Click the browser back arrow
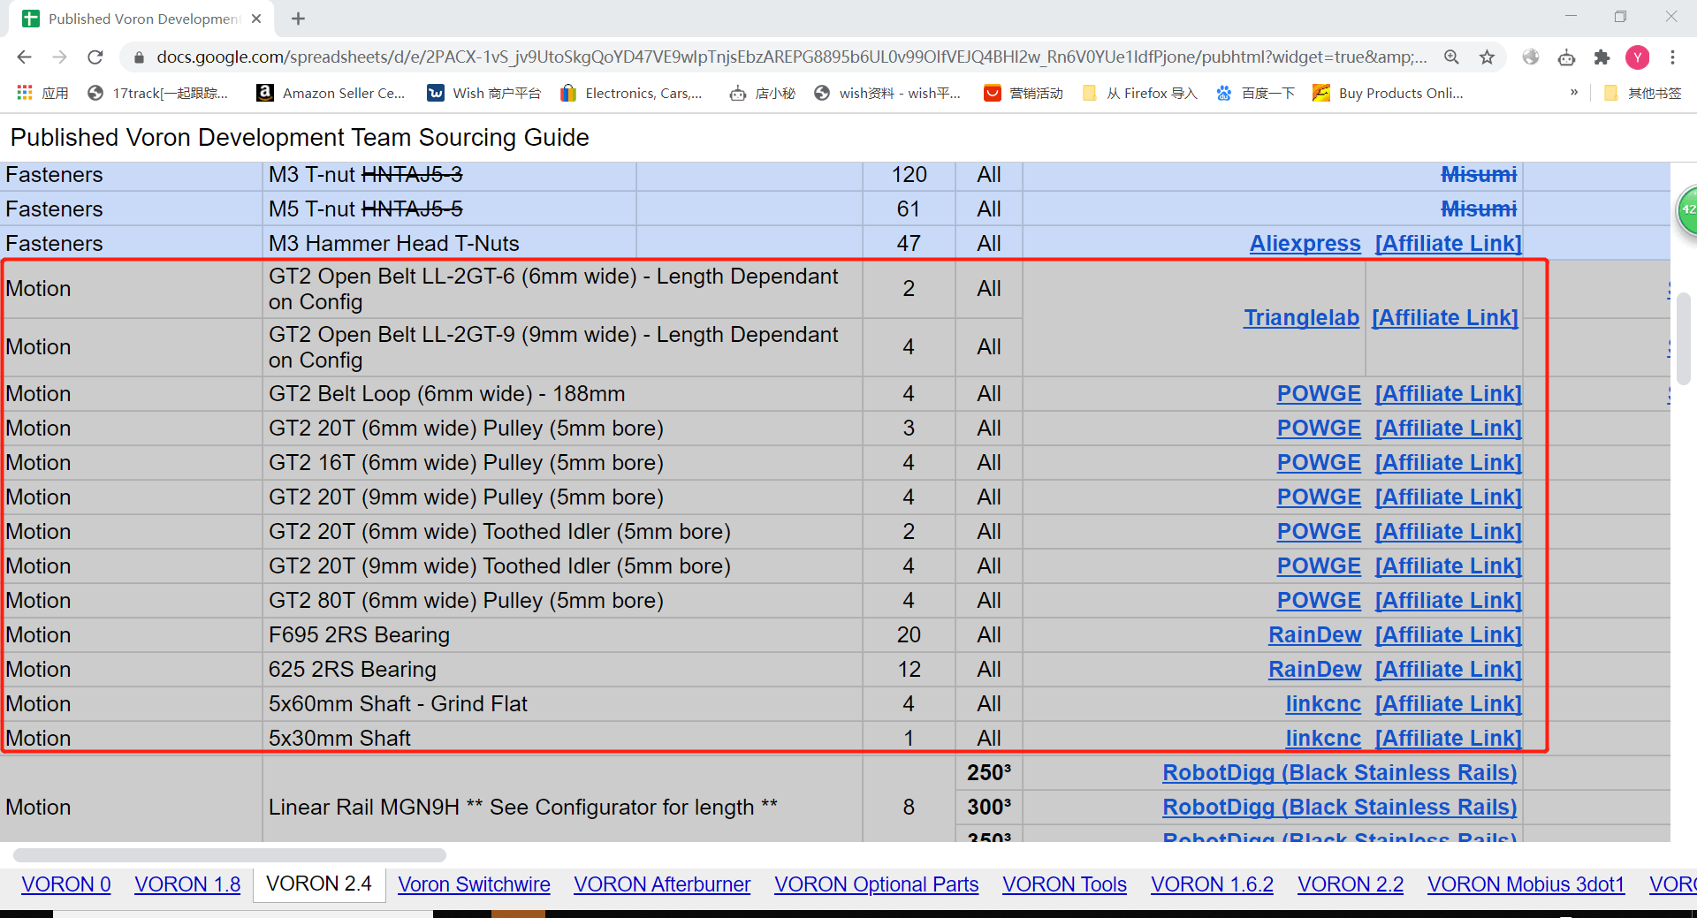Viewport: 1697px width, 918px height. (x=24, y=57)
